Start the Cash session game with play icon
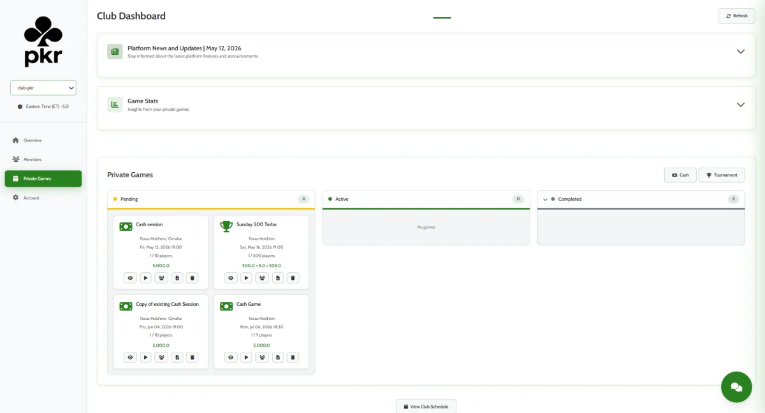765x413 pixels. coord(145,278)
